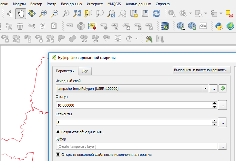
Task: Toggle the 'Результат объединения' checkbox
Action: tap(58, 132)
